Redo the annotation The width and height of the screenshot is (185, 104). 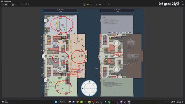[x=111, y=5]
